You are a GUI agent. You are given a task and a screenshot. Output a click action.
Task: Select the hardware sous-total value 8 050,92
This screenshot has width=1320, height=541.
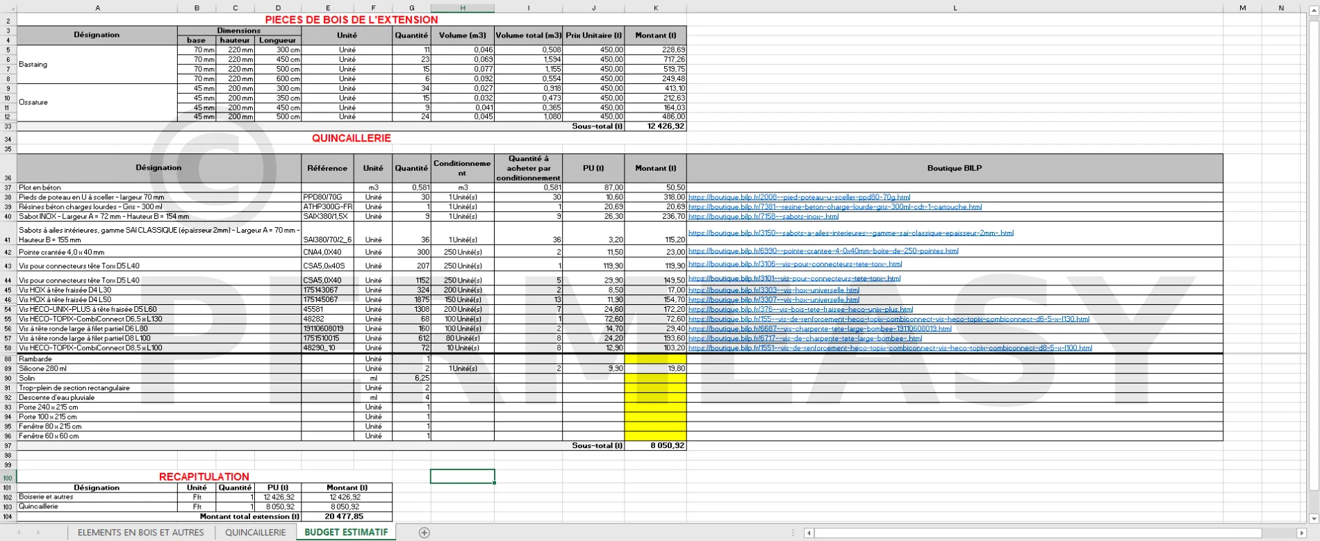(656, 446)
